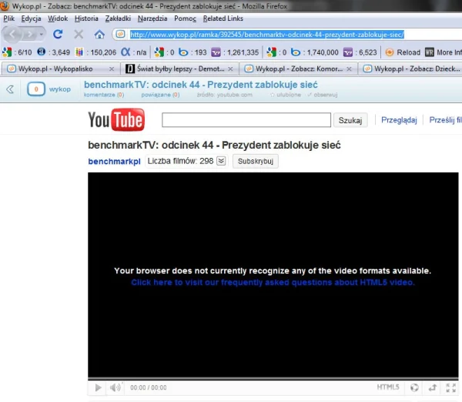Open the HTML5 video FAQ link
The width and height of the screenshot is (462, 402).
point(273,283)
